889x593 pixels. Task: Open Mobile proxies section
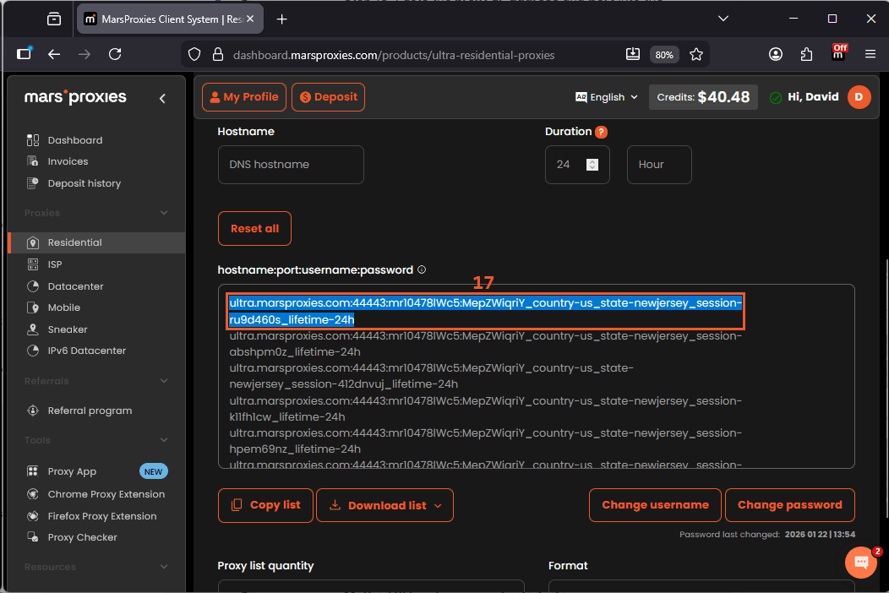tap(63, 307)
